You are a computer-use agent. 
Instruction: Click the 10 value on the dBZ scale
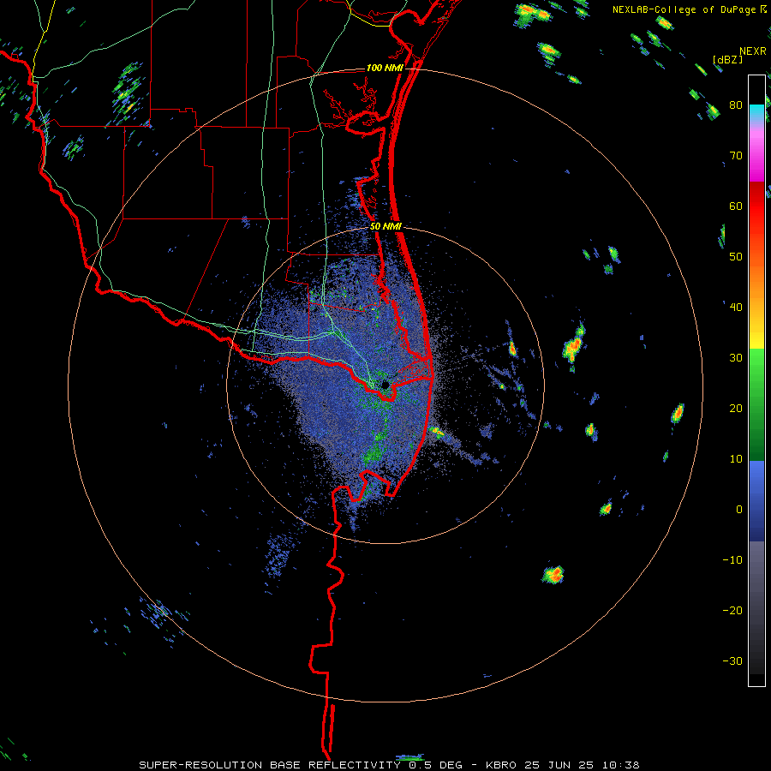(x=736, y=459)
